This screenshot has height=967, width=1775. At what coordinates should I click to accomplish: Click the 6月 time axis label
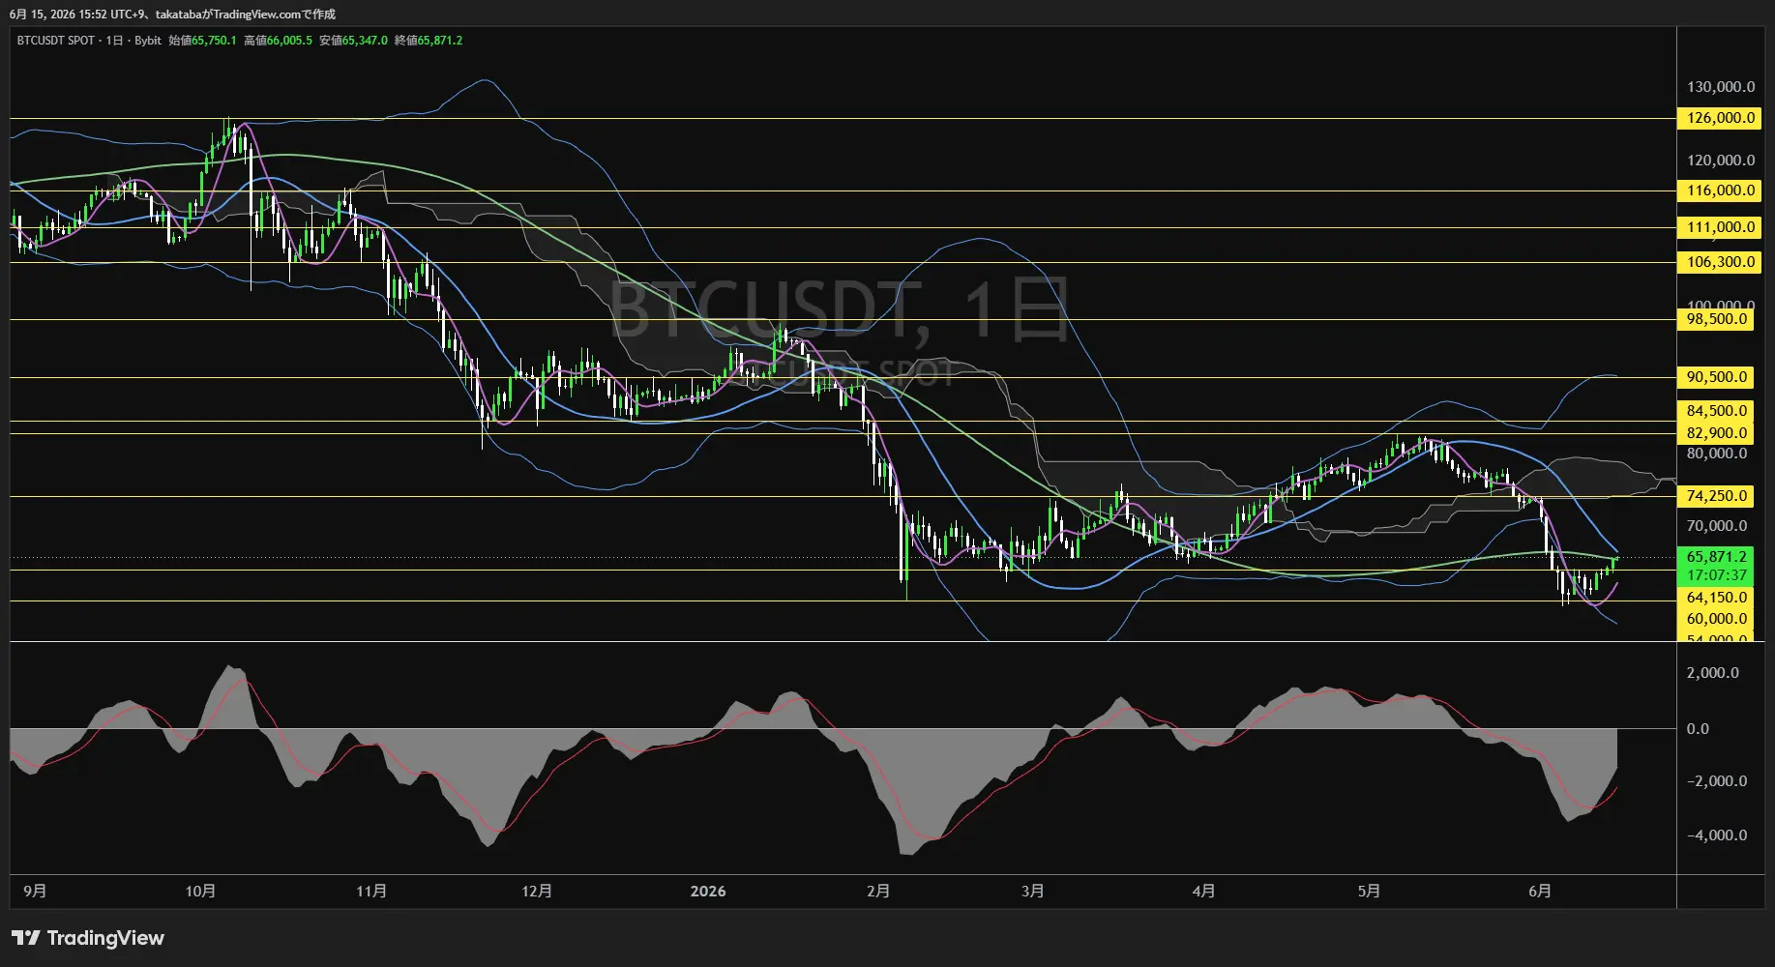click(x=1540, y=892)
